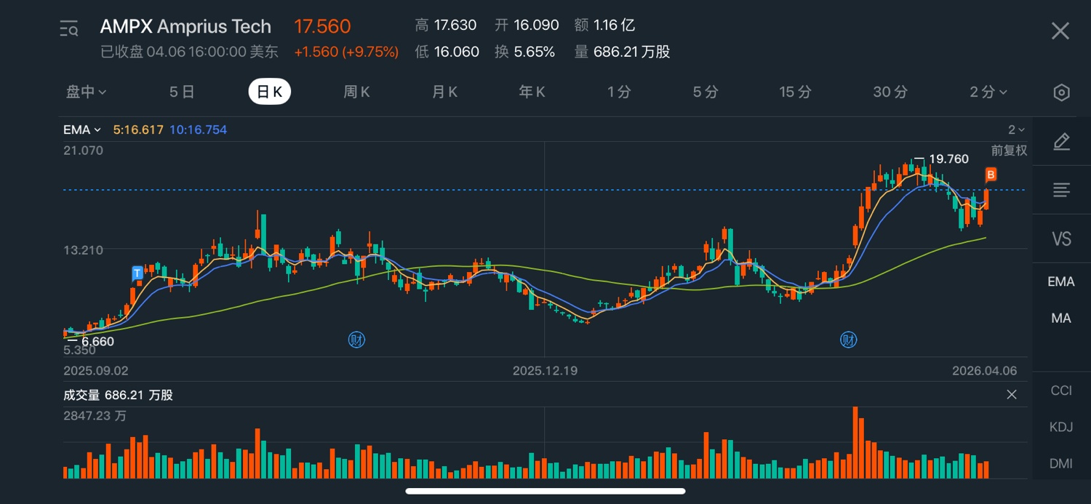Select the CCI indicator button

click(x=1061, y=391)
